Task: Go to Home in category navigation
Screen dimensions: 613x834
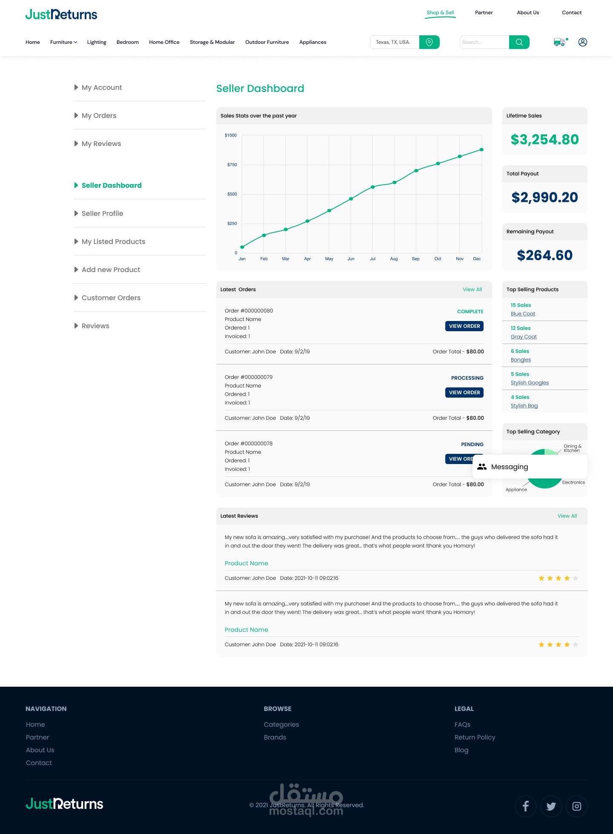Action: pyautogui.click(x=33, y=42)
